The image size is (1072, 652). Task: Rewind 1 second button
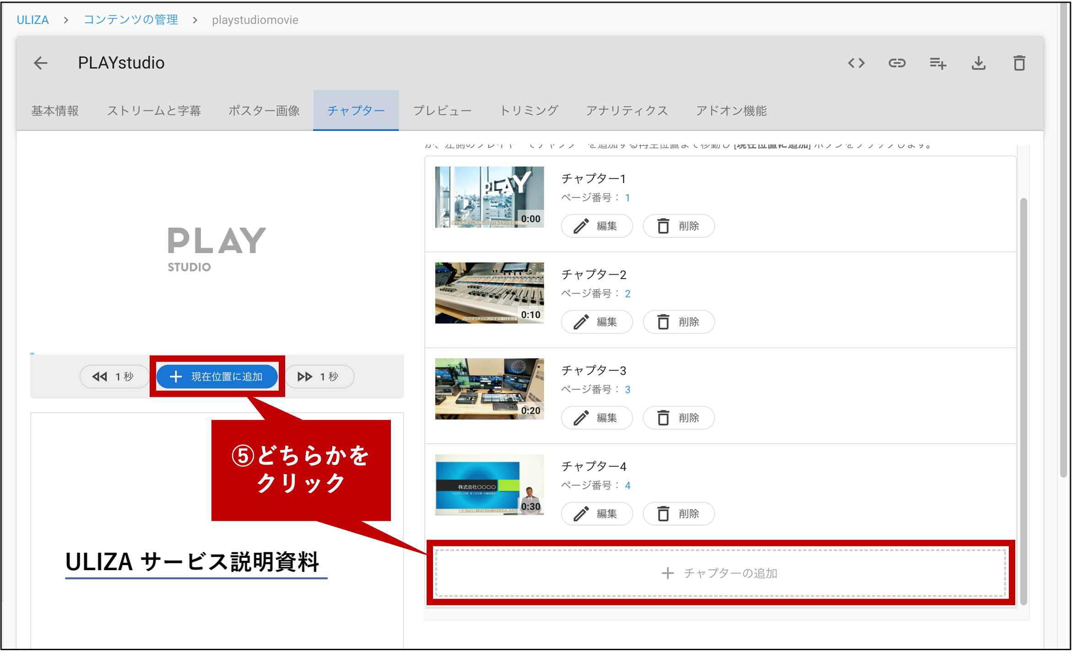114,377
